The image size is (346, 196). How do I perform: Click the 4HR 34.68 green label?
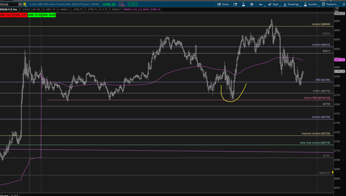(49, 14)
